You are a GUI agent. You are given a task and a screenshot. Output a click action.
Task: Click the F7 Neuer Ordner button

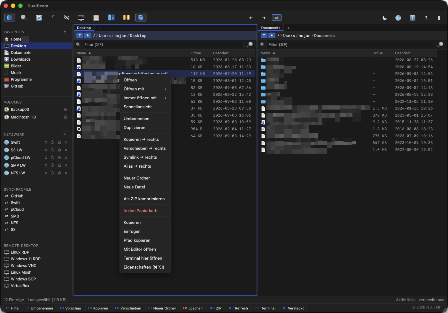coord(162,308)
